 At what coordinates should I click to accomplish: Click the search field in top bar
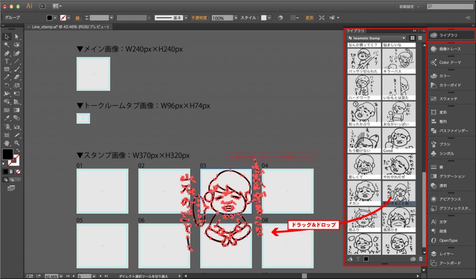pyautogui.click(x=450, y=6)
